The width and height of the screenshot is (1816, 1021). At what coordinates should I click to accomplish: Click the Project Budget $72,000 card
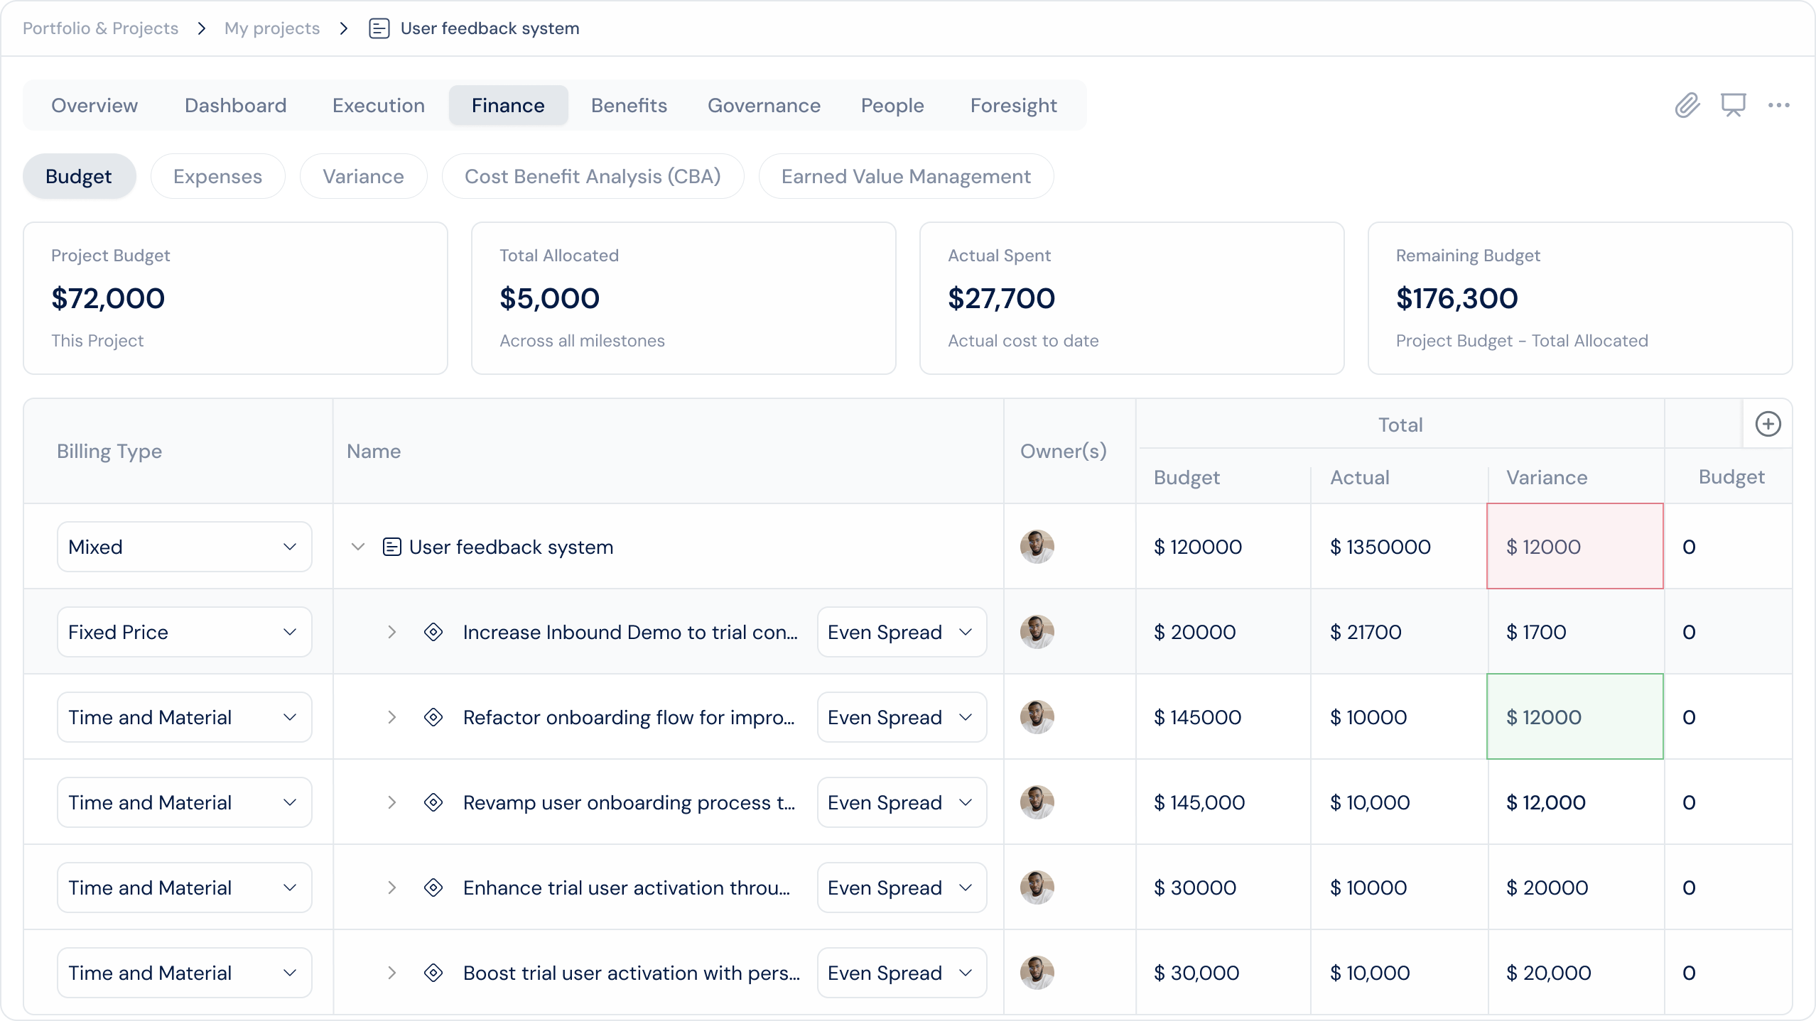pyautogui.click(x=236, y=298)
